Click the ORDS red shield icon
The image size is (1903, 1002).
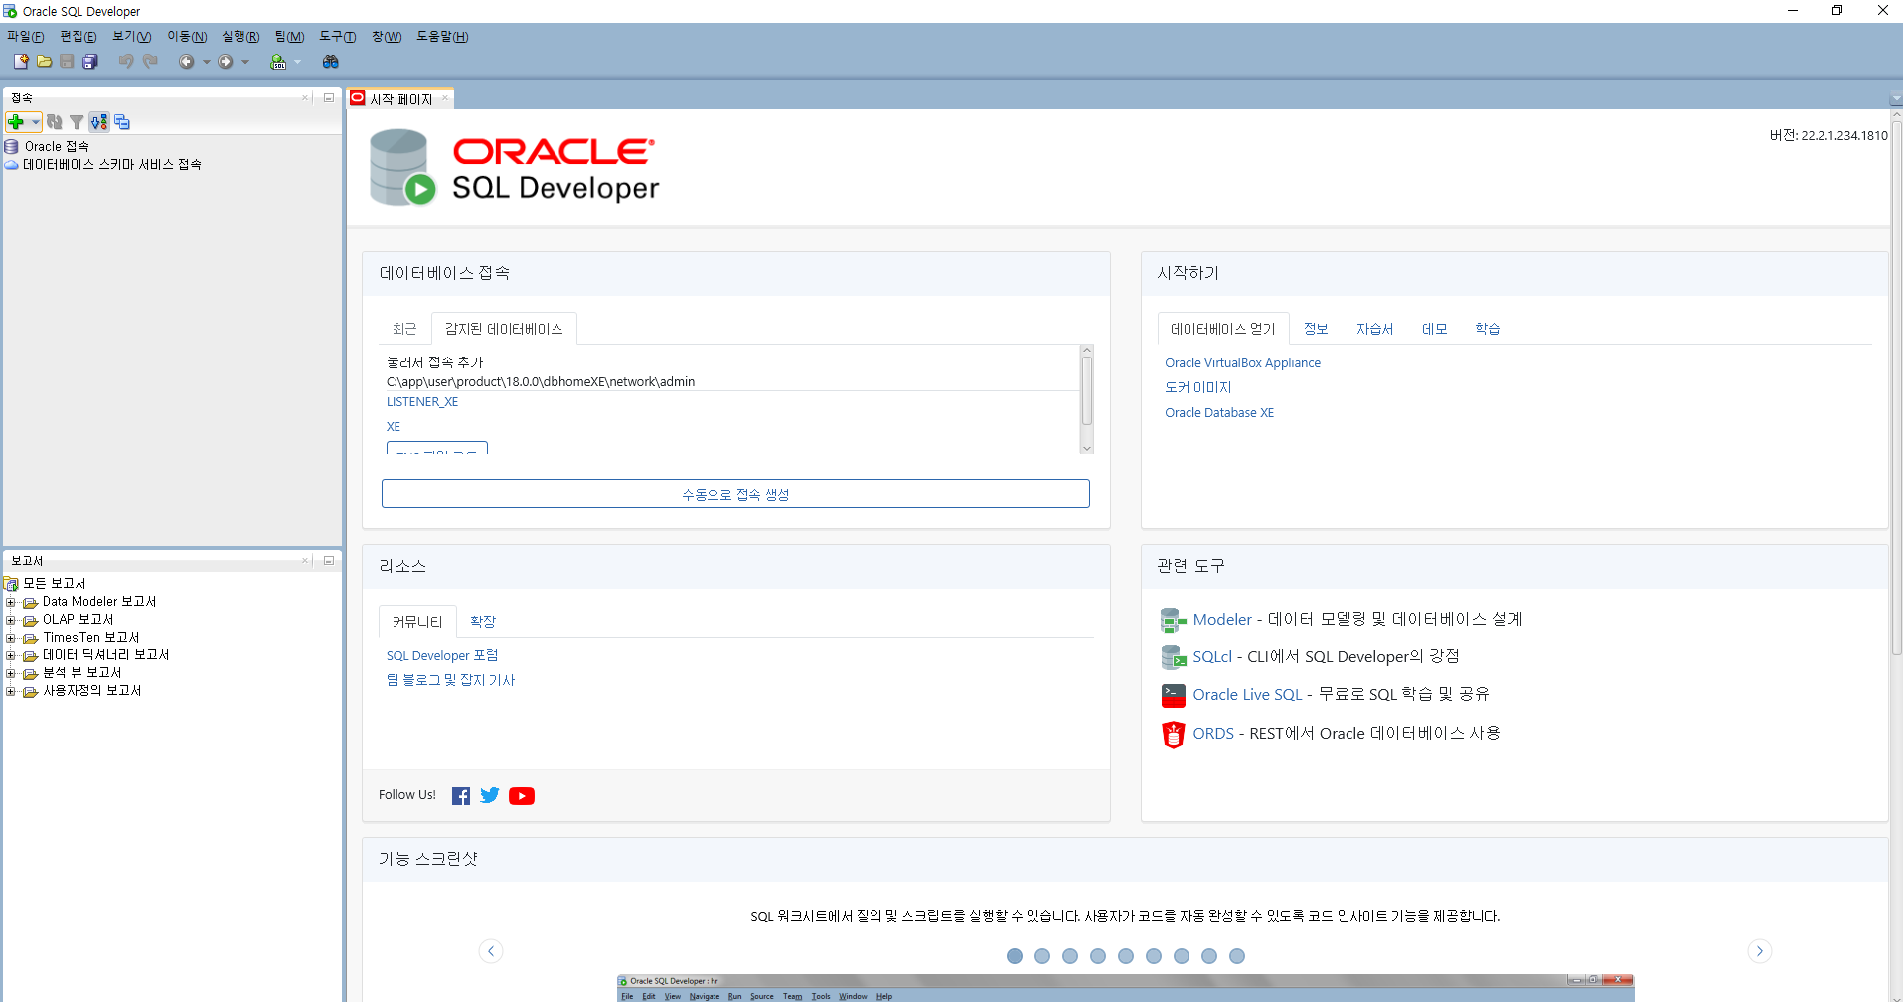[1173, 734]
